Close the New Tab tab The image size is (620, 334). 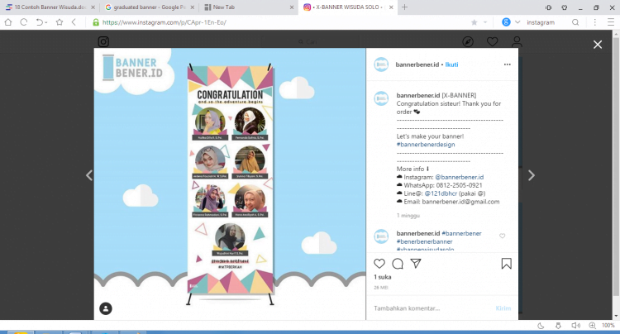tap(292, 7)
